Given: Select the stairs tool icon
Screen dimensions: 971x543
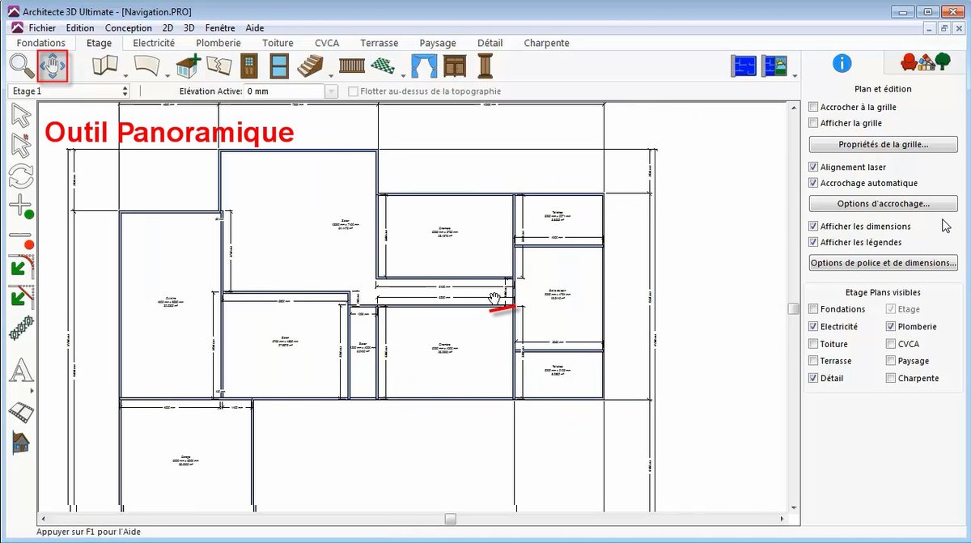Looking at the screenshot, I should (311, 66).
